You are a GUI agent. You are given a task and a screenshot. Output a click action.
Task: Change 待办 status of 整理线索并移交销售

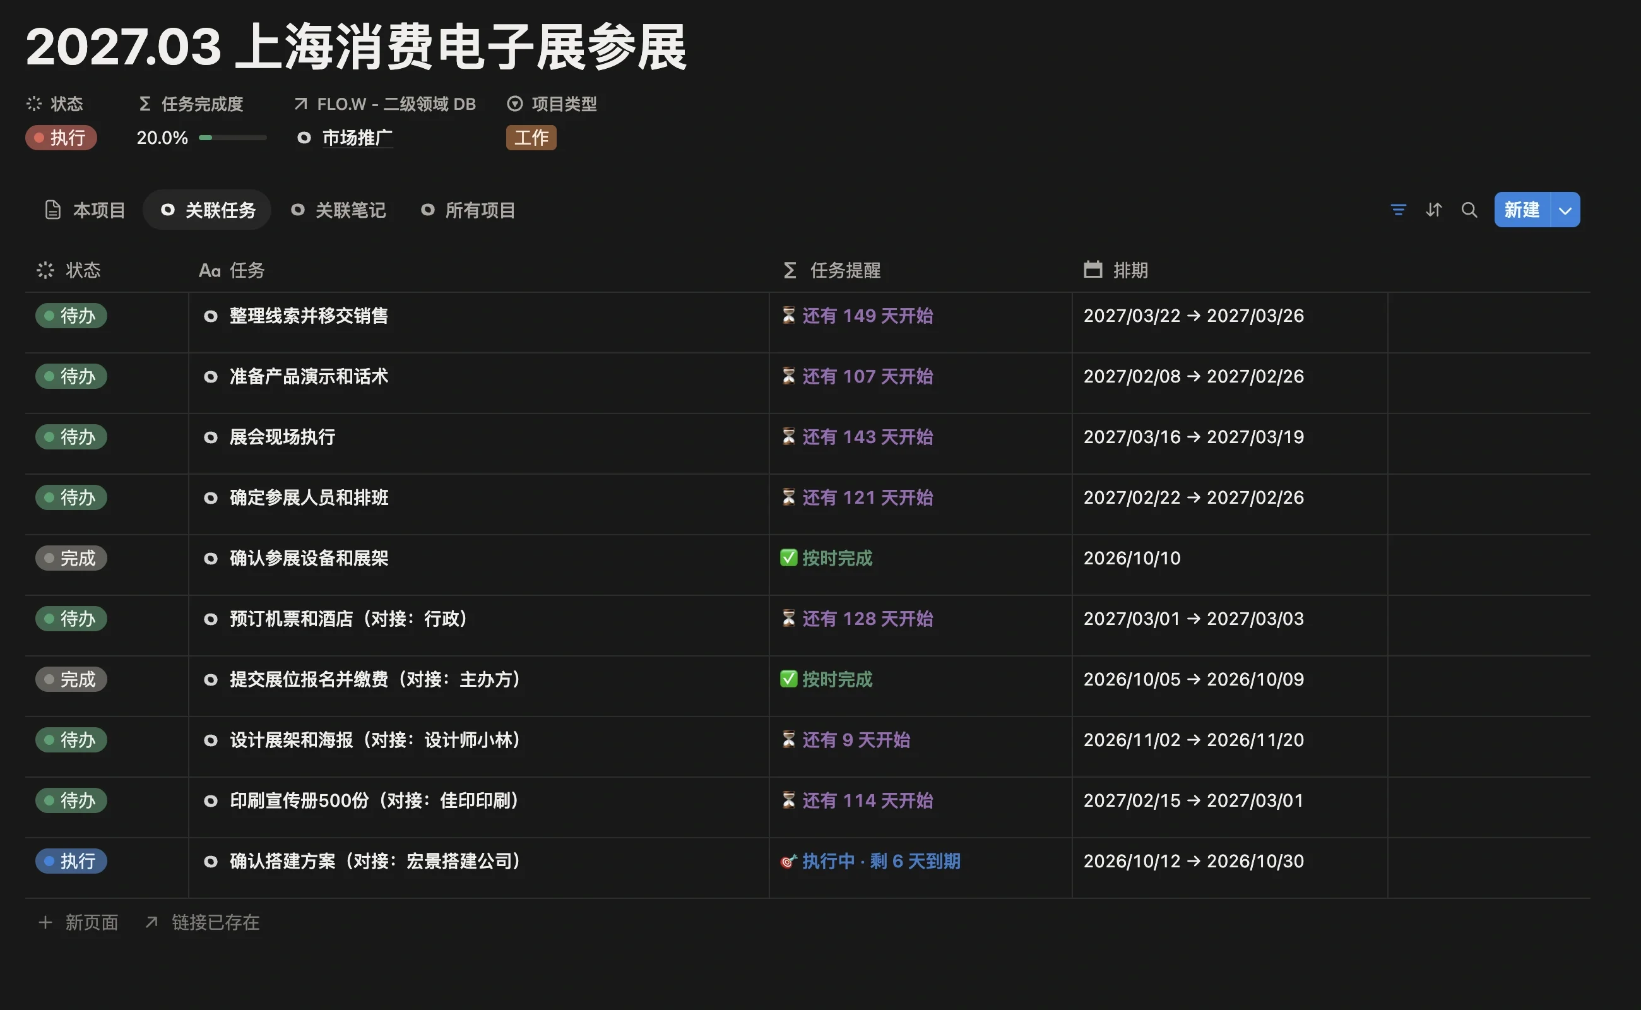71,315
